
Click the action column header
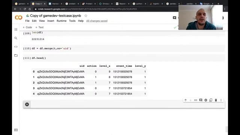point(91,66)
